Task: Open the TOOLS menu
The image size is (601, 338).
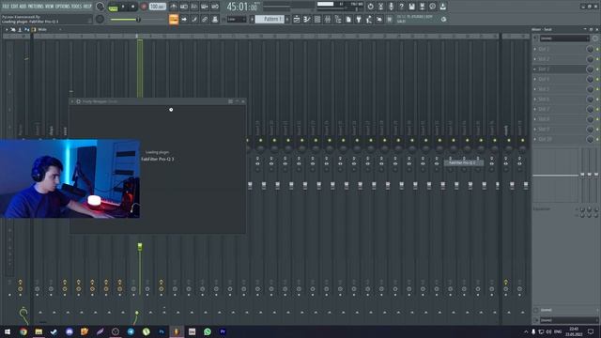Action: pyautogui.click(x=76, y=7)
